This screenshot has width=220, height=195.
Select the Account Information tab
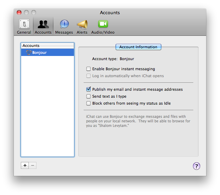138,47
